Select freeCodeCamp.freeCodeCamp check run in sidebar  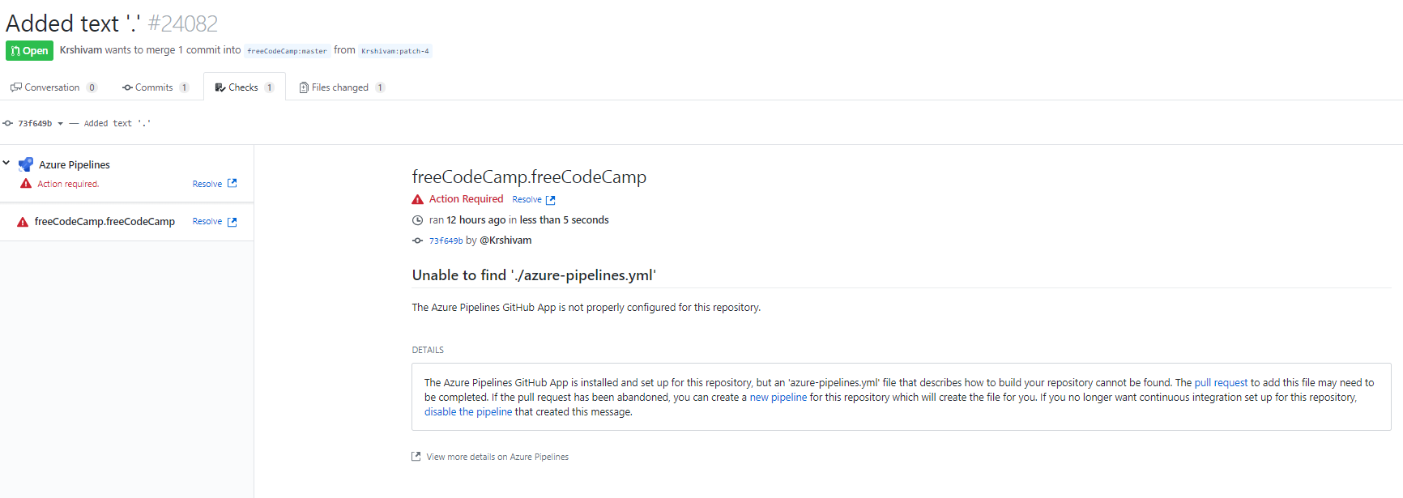point(104,222)
